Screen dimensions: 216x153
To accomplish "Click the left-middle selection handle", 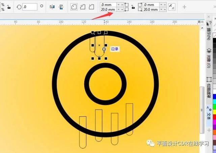I will pyautogui.click(x=92, y=45).
